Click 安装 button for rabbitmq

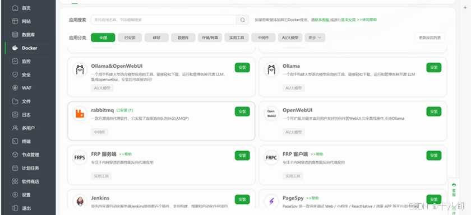242,111
